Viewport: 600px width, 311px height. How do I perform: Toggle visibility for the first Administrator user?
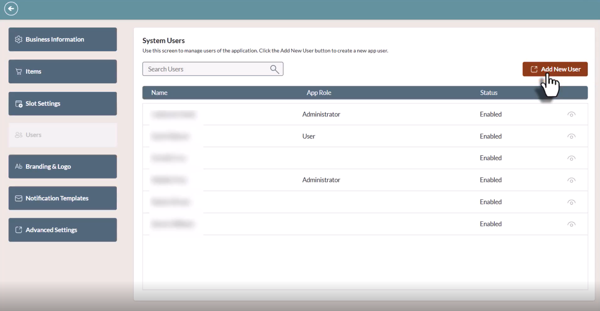coord(571,114)
